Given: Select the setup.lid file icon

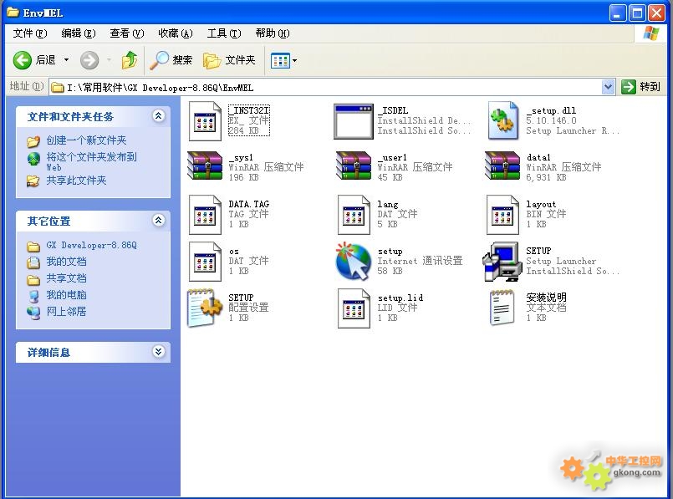Looking at the screenshot, I should coord(354,308).
